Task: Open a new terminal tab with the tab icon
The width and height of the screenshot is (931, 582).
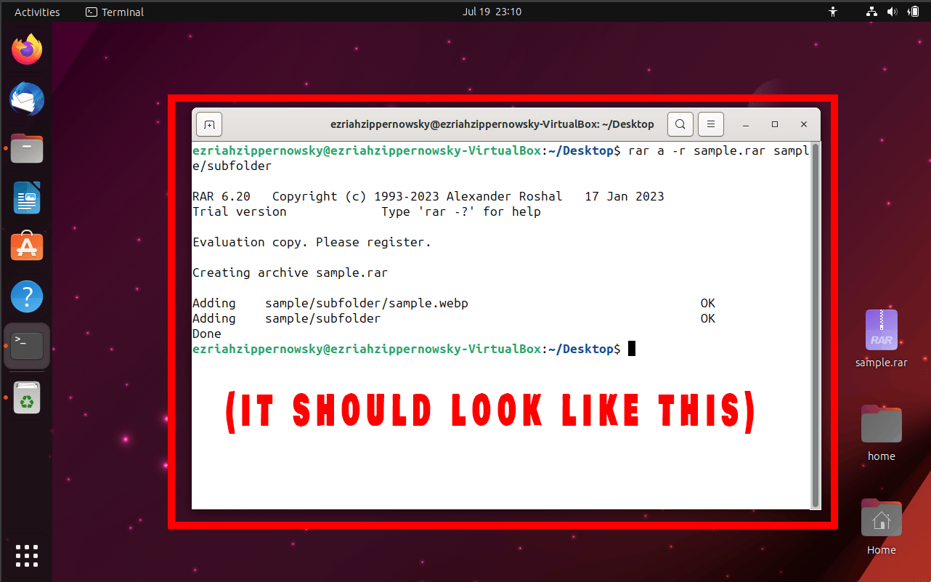Action: (208, 124)
